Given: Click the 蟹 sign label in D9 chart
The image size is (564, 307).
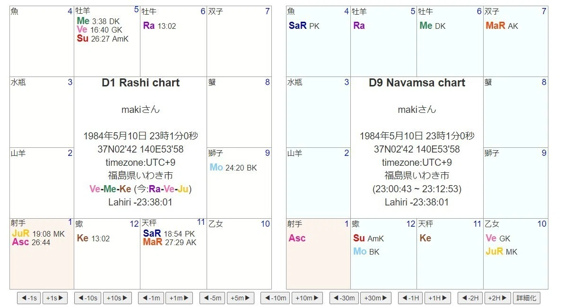Looking at the screenshot, I should [x=488, y=82].
